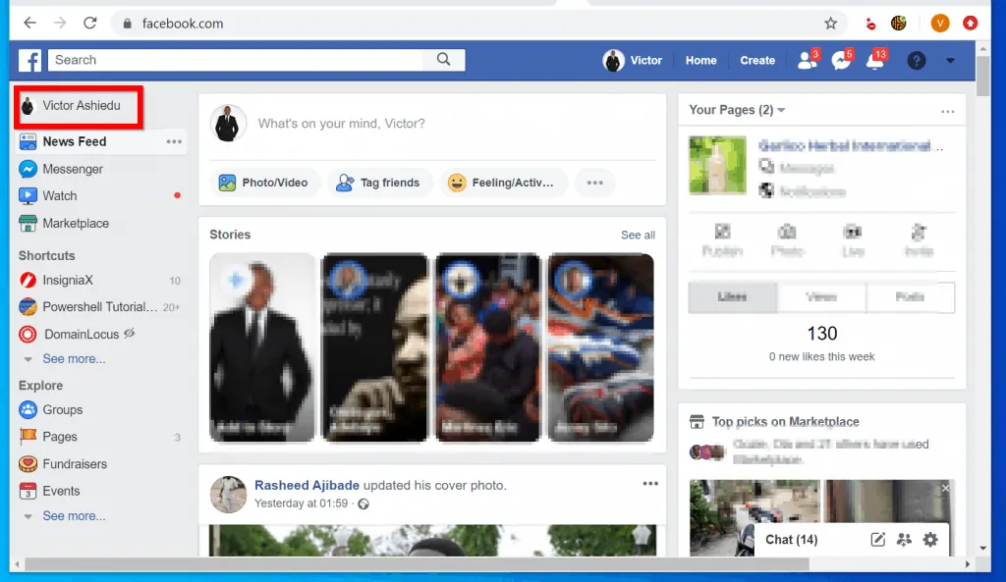Click the vertical scrollbar thumb
This screenshot has width=1006, height=582.
[982, 76]
